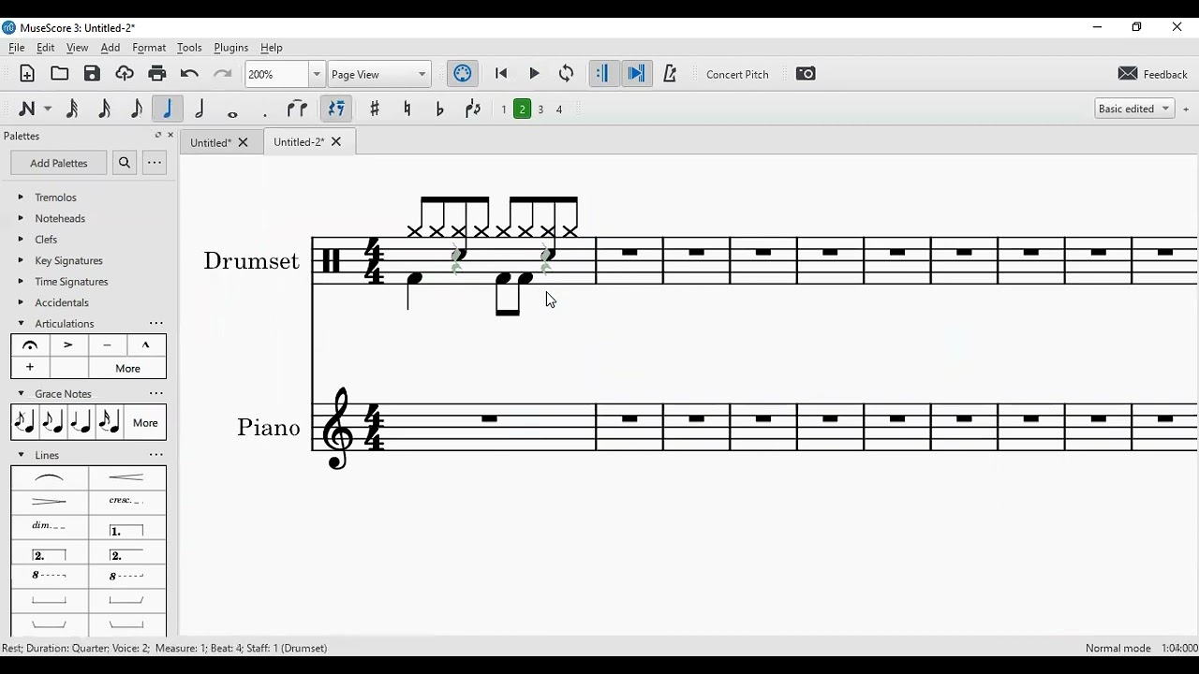Select 32nd note duration

(72, 109)
